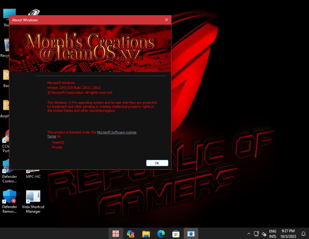Click the muted volume tray icon

(264, 234)
